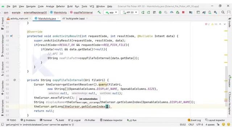The image size is (232, 130).
Task: Toggle the Build Variants side panel
Action: coord(3,108)
